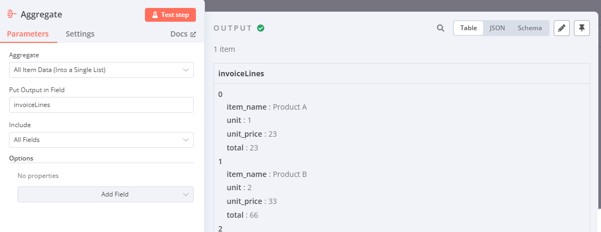Click the invoiceLines column header
Viewport: 601px width, 232px height.
click(242, 74)
